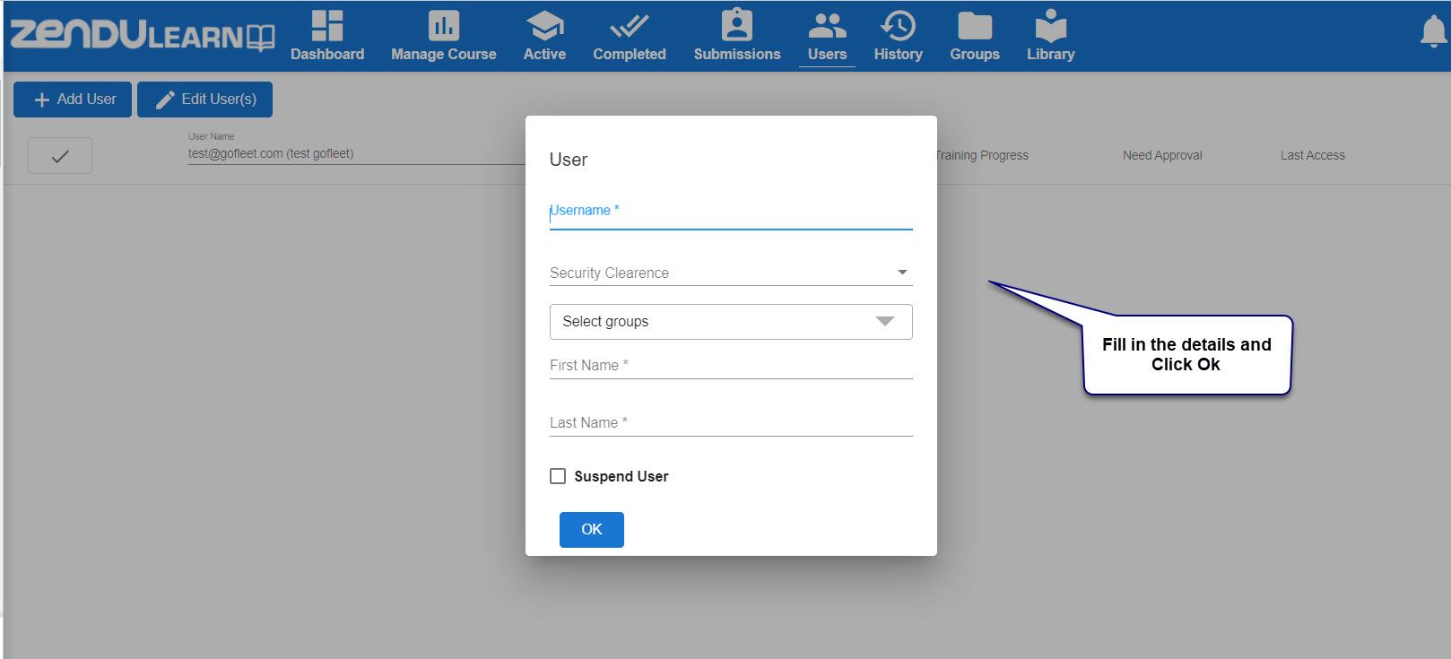Open the Select groups dropdown

pyautogui.click(x=731, y=322)
